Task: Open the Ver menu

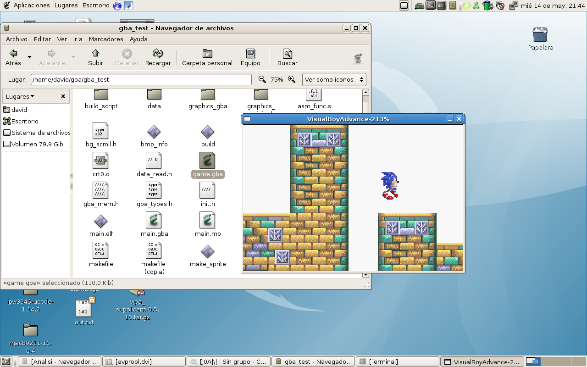Action: click(62, 39)
